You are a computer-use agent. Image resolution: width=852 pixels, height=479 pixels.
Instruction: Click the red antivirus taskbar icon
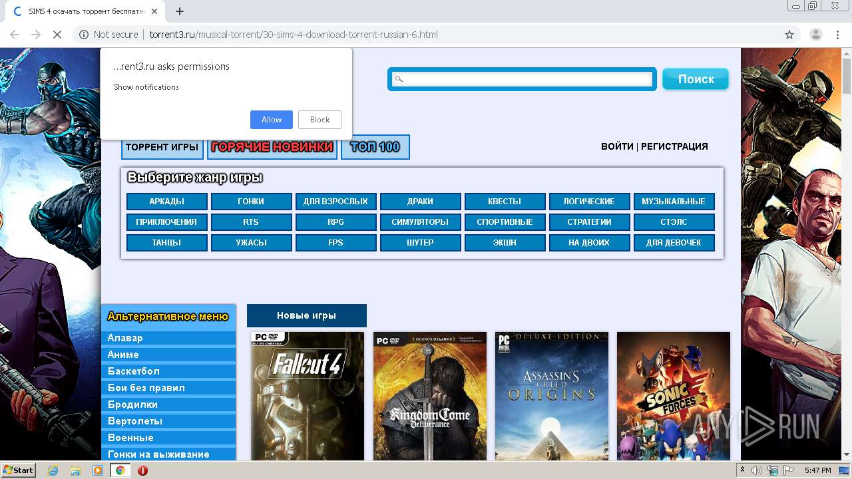142,470
